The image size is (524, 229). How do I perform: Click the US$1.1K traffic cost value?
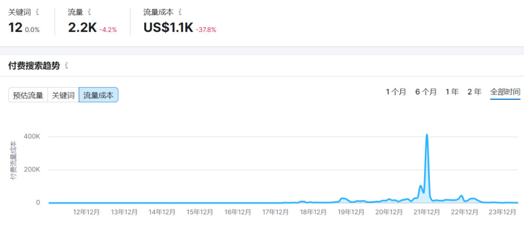point(168,28)
